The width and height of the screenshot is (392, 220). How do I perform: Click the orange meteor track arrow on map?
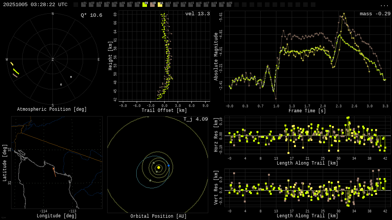point(54,171)
